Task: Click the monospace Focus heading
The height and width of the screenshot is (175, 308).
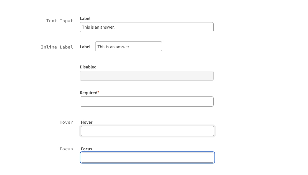Action: tap(66, 149)
